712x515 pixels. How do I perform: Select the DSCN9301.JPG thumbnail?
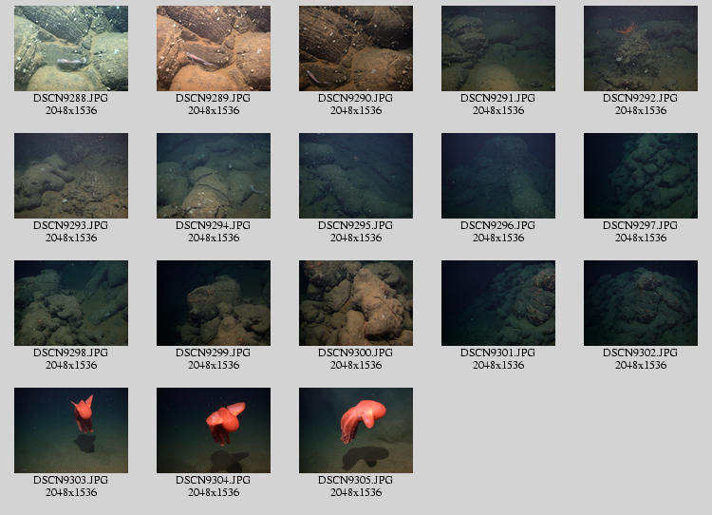(498, 303)
